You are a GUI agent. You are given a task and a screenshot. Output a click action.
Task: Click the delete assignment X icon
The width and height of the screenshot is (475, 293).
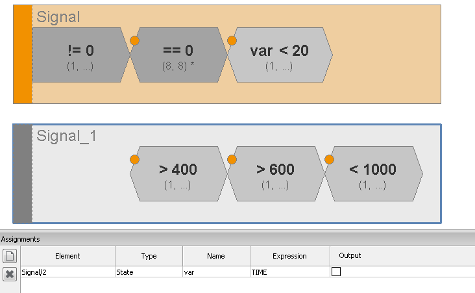coord(10,274)
